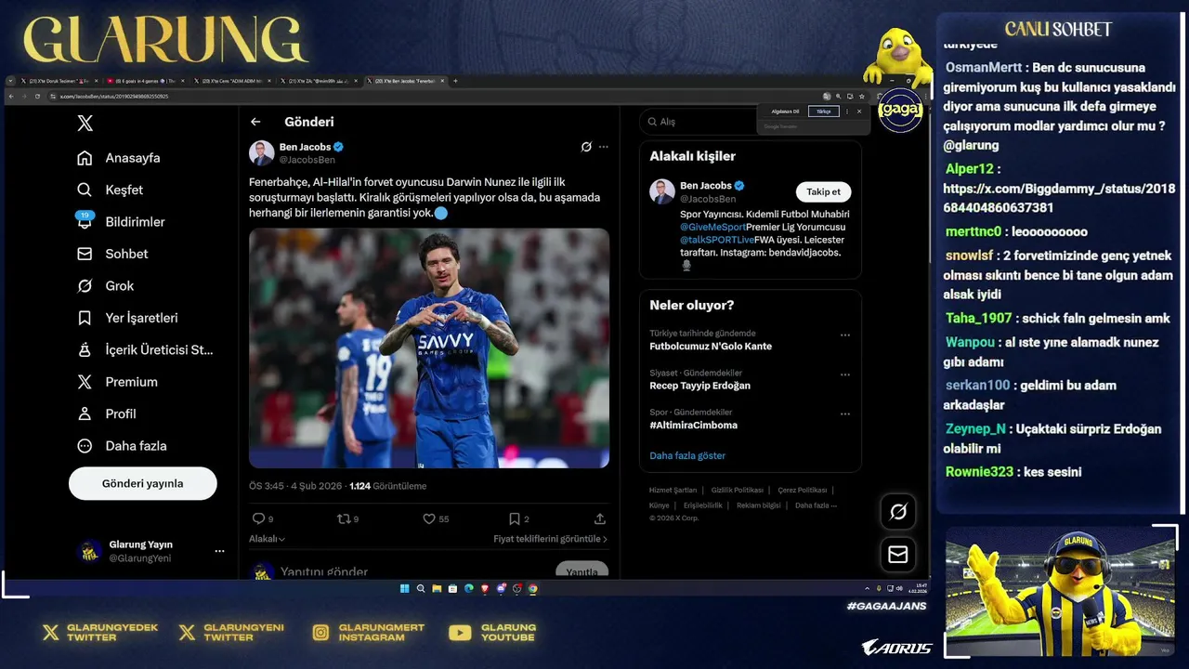This screenshot has width=1189, height=669.
Task: Select the X'te Ben Jacobs browser tab
Action: point(408,81)
